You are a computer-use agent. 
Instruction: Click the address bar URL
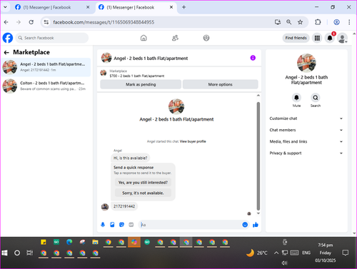[104, 22]
